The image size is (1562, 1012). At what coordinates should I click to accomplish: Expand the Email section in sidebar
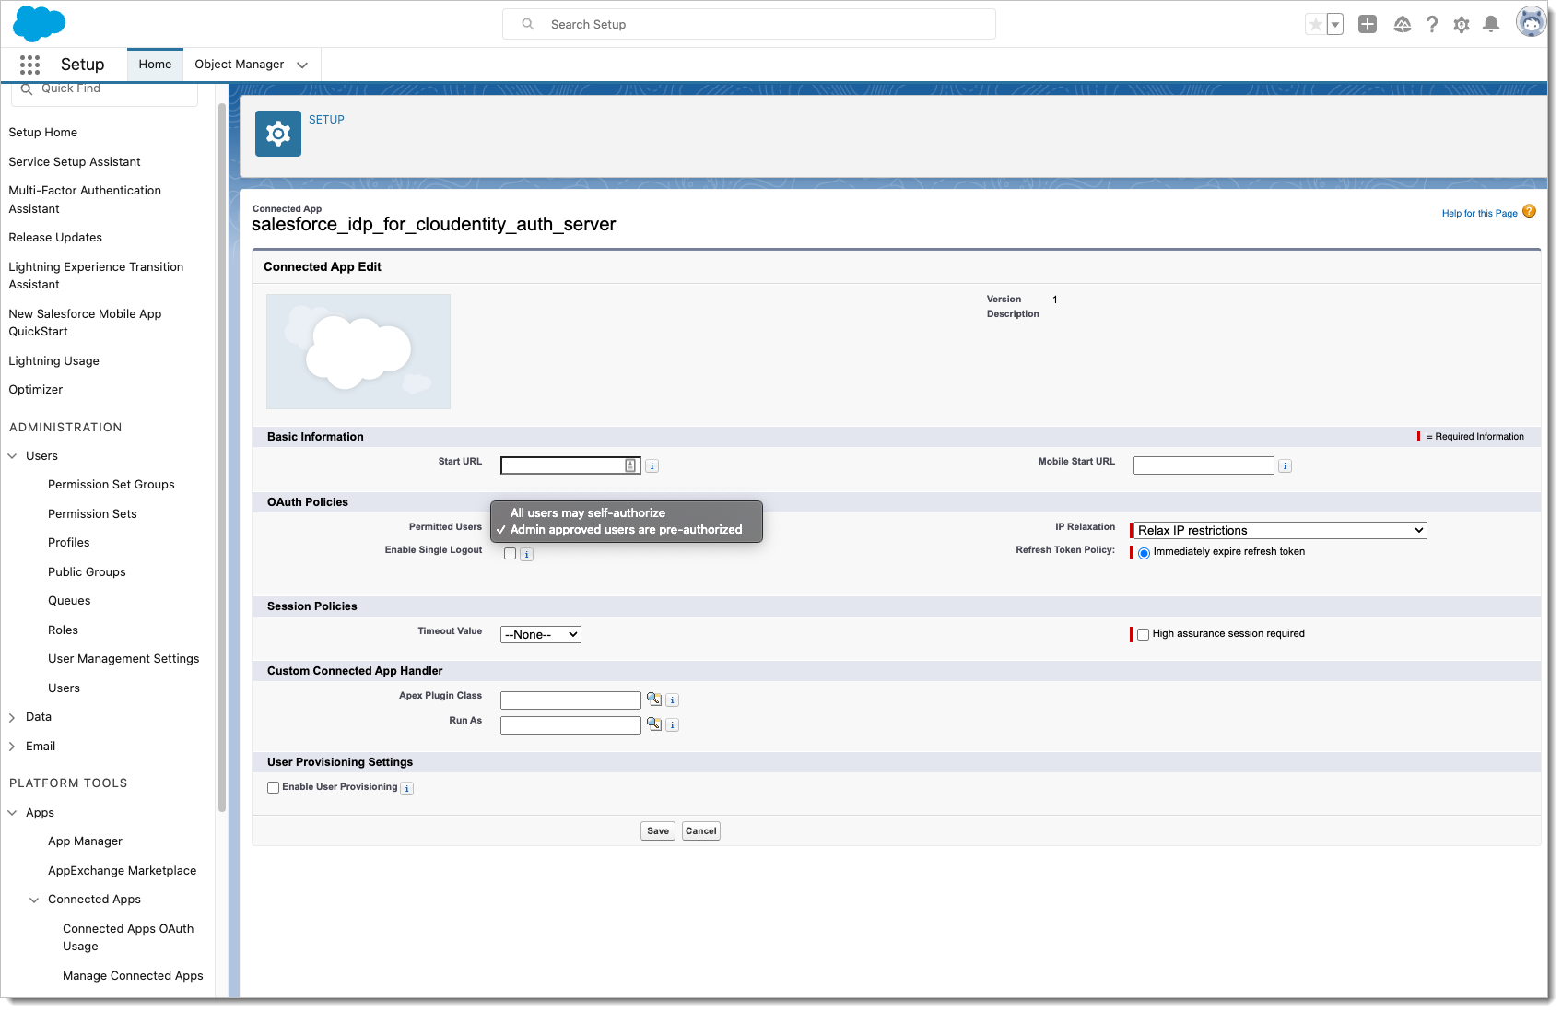12,747
